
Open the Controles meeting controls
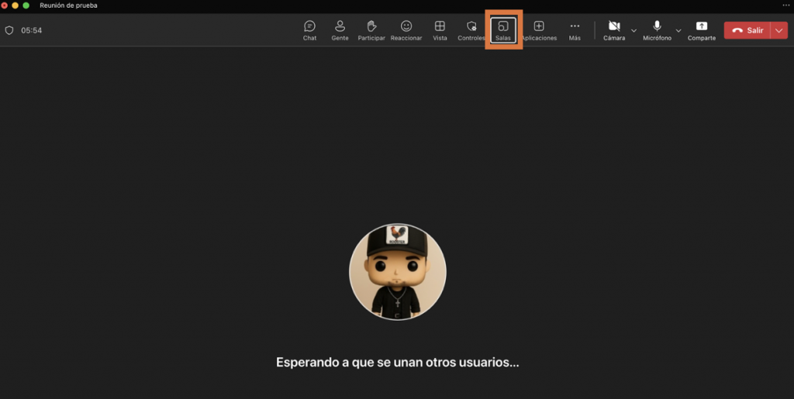[x=471, y=30]
